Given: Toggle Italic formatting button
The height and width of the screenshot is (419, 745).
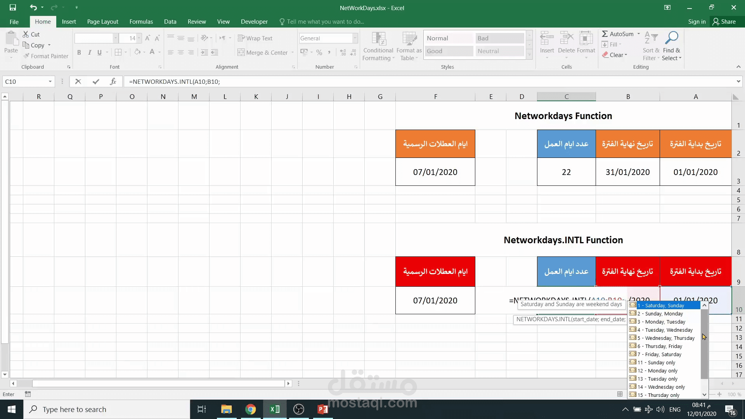Looking at the screenshot, I should 90,52.
